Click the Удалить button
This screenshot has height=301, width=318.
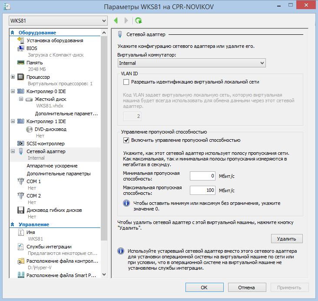(286, 238)
